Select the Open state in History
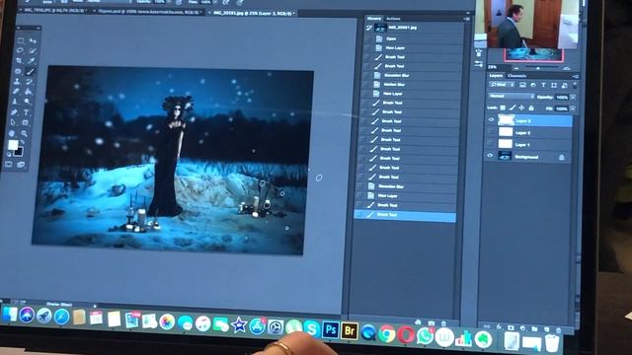 414,38
